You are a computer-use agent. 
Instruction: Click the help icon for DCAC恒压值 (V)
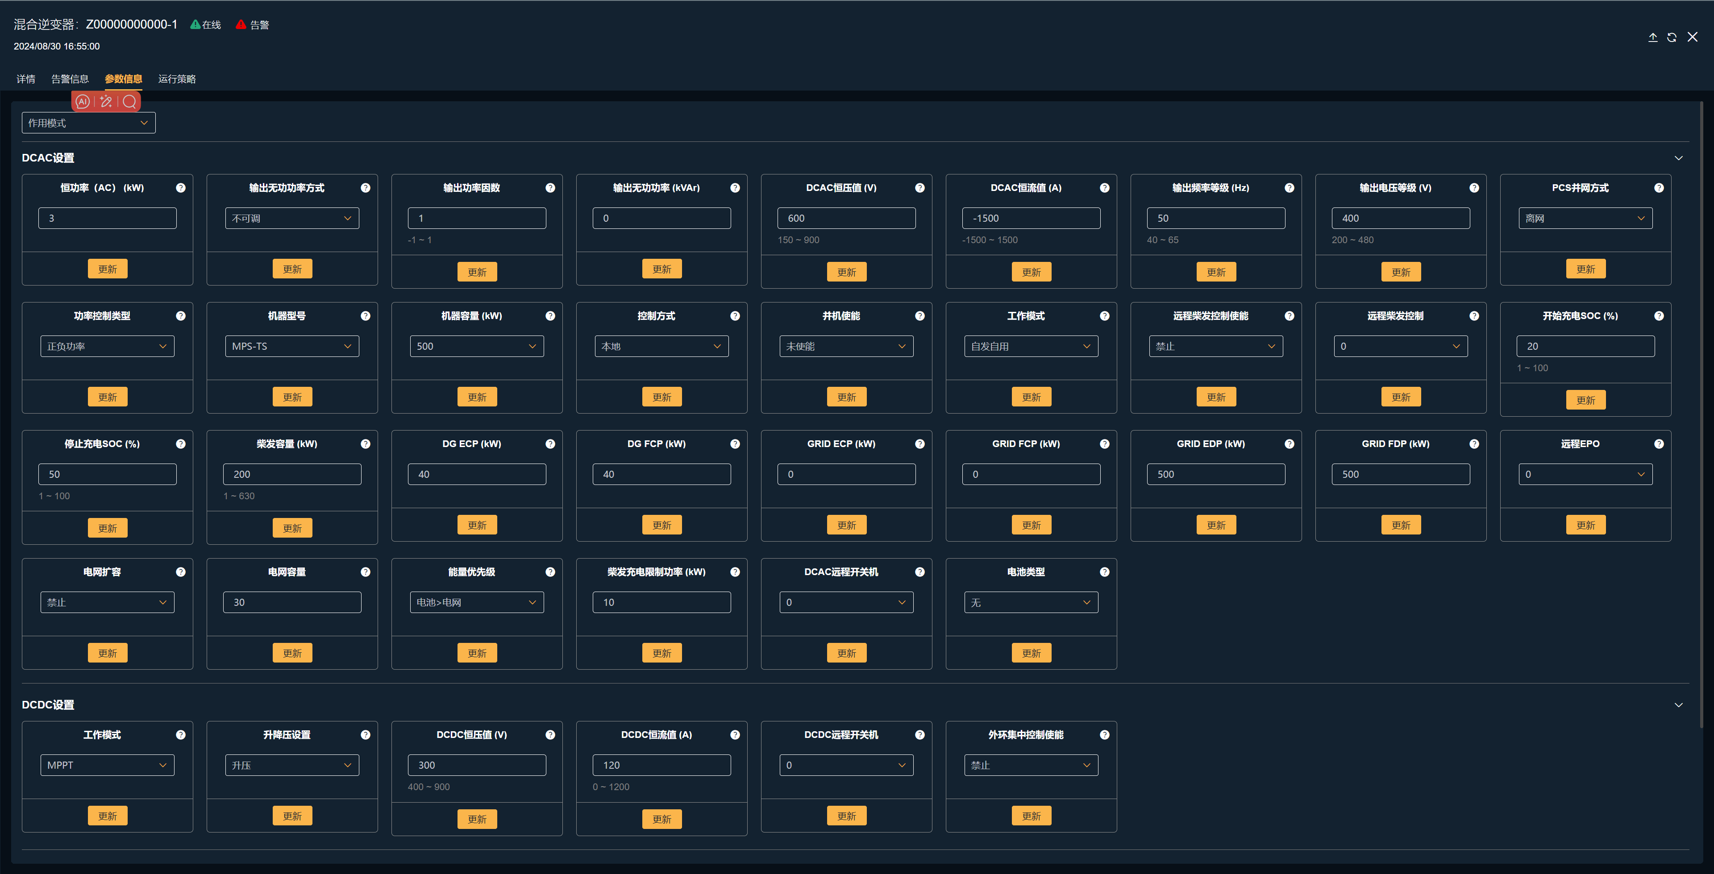[x=919, y=188]
